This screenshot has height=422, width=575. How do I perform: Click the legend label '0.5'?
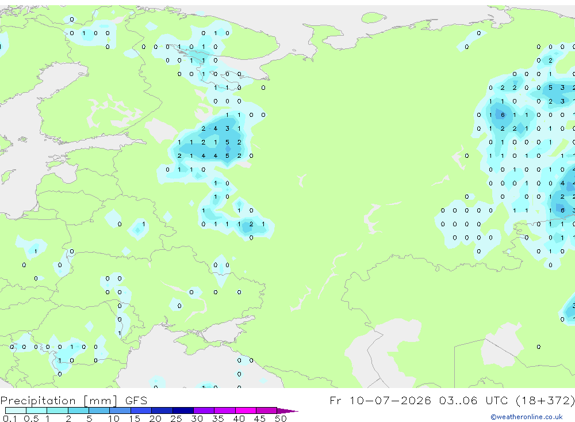click(x=31, y=419)
